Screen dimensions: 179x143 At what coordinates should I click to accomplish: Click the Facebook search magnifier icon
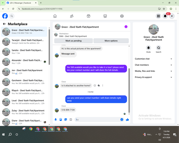(x=12, y=16)
